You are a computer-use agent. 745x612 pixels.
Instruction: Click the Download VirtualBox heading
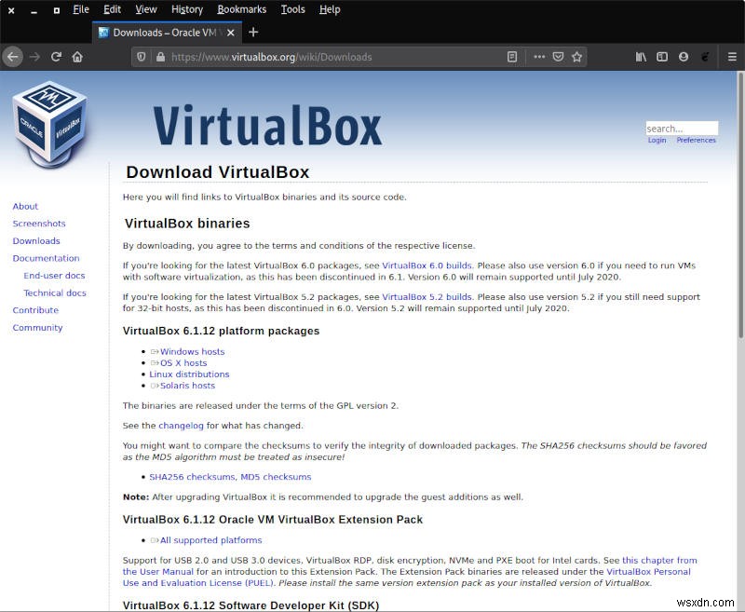click(x=218, y=172)
